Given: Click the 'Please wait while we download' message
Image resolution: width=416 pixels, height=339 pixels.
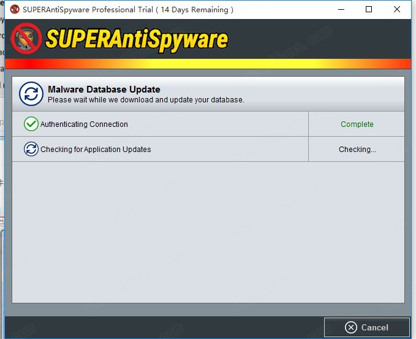Looking at the screenshot, I should 146,100.
